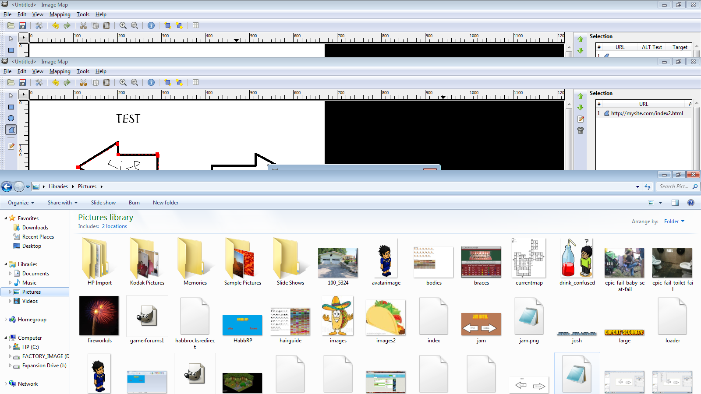Expand the Videos library node
This screenshot has width=701, height=394.
tap(11, 301)
